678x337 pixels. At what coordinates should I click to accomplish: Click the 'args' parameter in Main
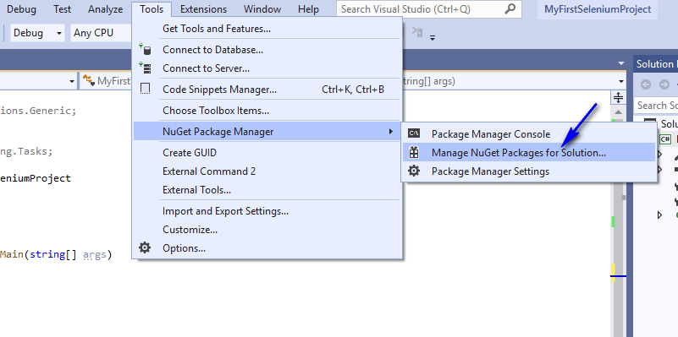(94, 254)
